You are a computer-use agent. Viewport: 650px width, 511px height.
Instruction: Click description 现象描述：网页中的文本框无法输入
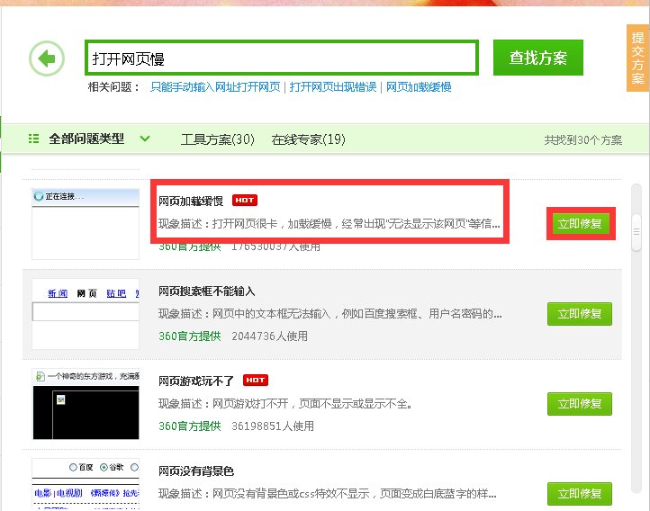(330, 313)
